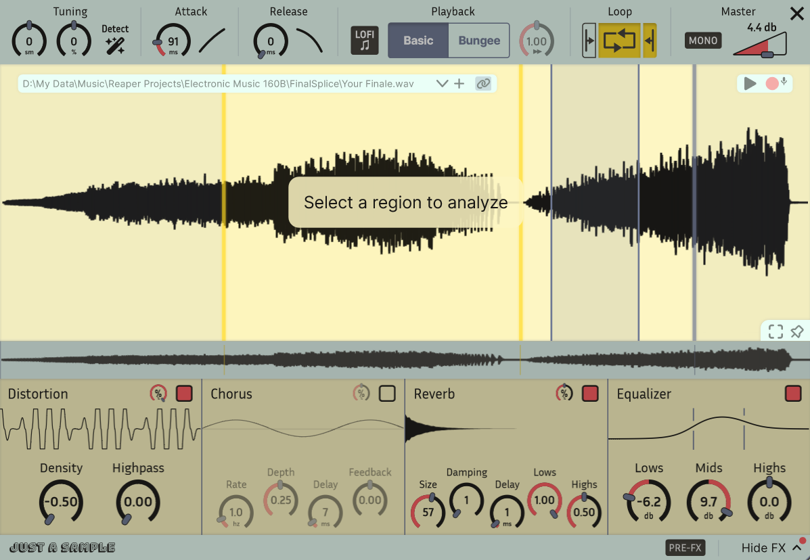
Task: Switch to Bungee playback mode
Action: point(479,41)
